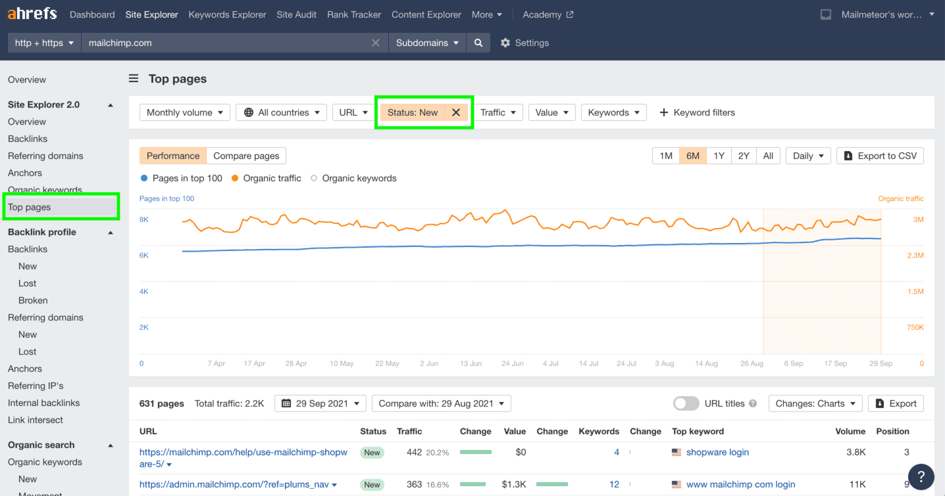Open Traffic filter dropdown

pos(498,112)
